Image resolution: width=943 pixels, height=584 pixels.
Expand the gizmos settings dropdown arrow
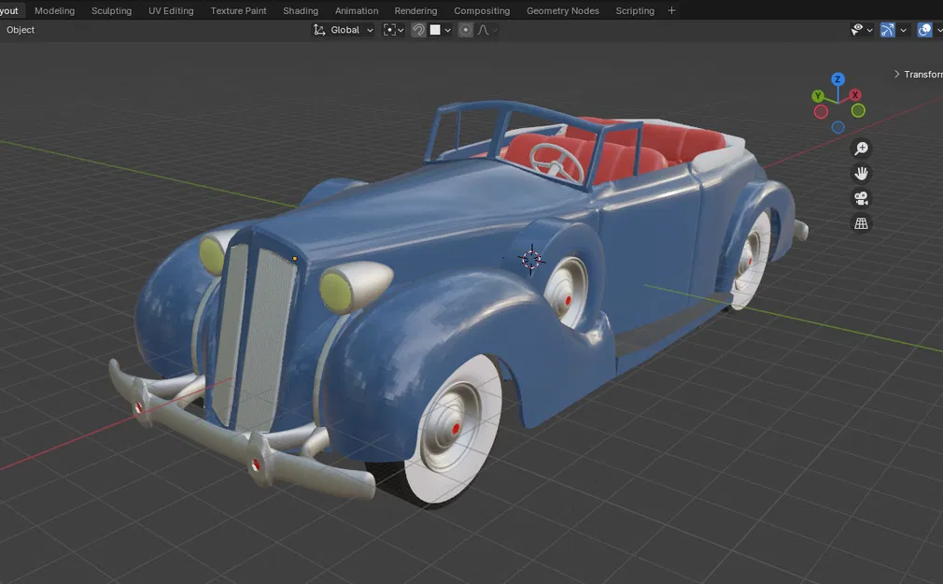pos(903,29)
